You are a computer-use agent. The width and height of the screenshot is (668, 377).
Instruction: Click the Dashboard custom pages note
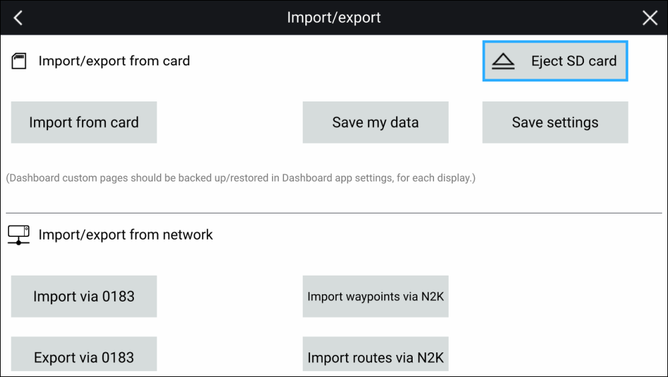point(241,179)
